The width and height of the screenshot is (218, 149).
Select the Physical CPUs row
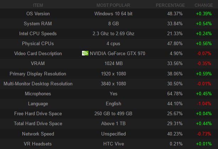(x=38, y=43)
